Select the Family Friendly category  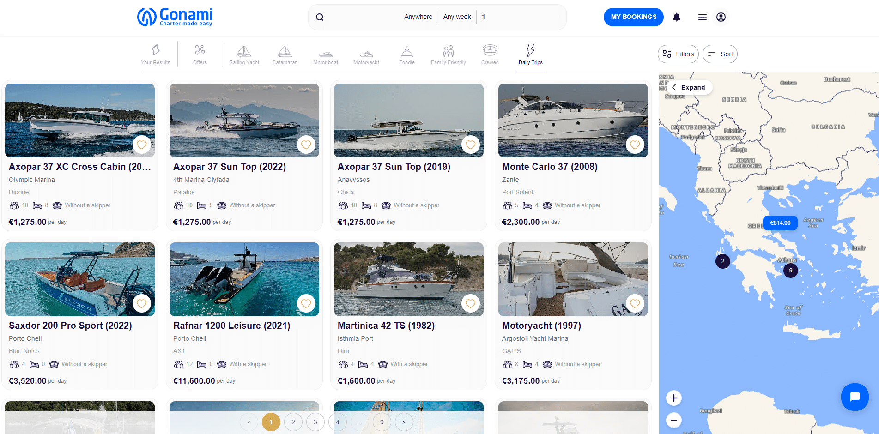[x=449, y=54]
